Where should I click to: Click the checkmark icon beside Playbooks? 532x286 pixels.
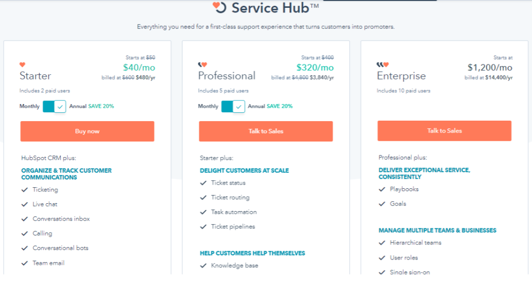382,189
